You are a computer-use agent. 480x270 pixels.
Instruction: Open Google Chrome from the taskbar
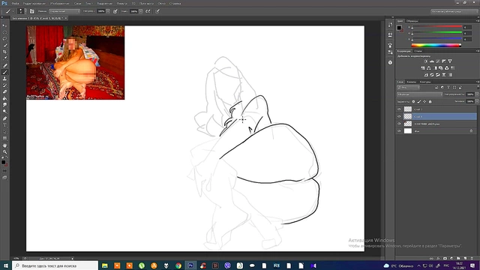[x=178, y=265]
